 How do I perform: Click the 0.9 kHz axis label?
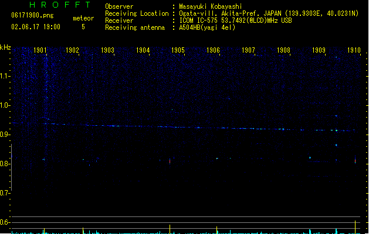point(5,135)
